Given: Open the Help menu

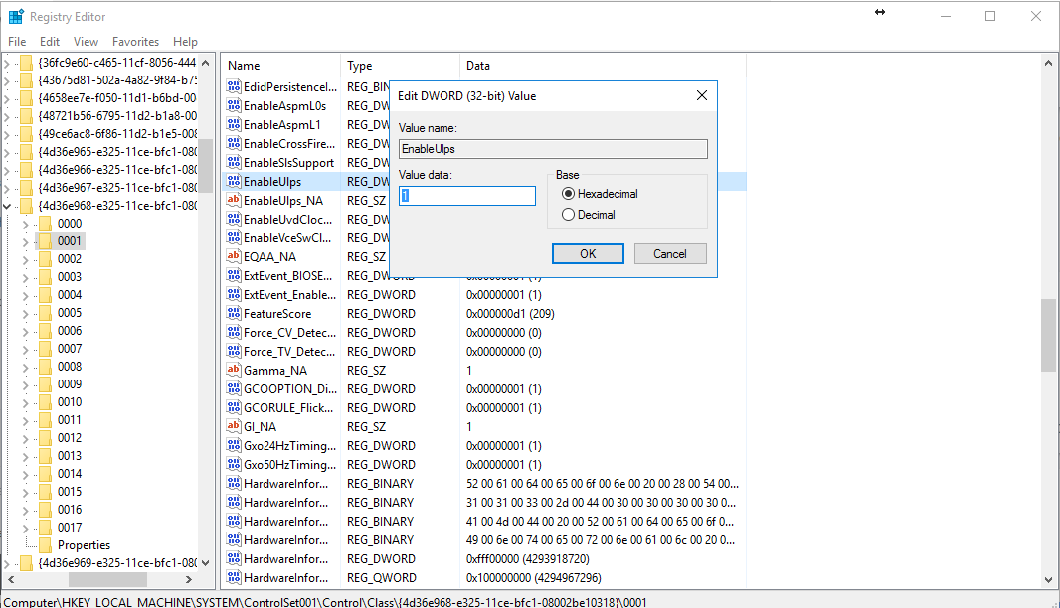Looking at the screenshot, I should click(x=185, y=41).
